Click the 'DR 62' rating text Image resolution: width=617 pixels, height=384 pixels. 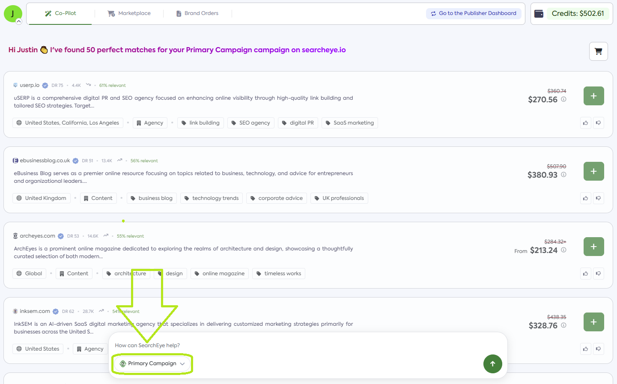68,312
